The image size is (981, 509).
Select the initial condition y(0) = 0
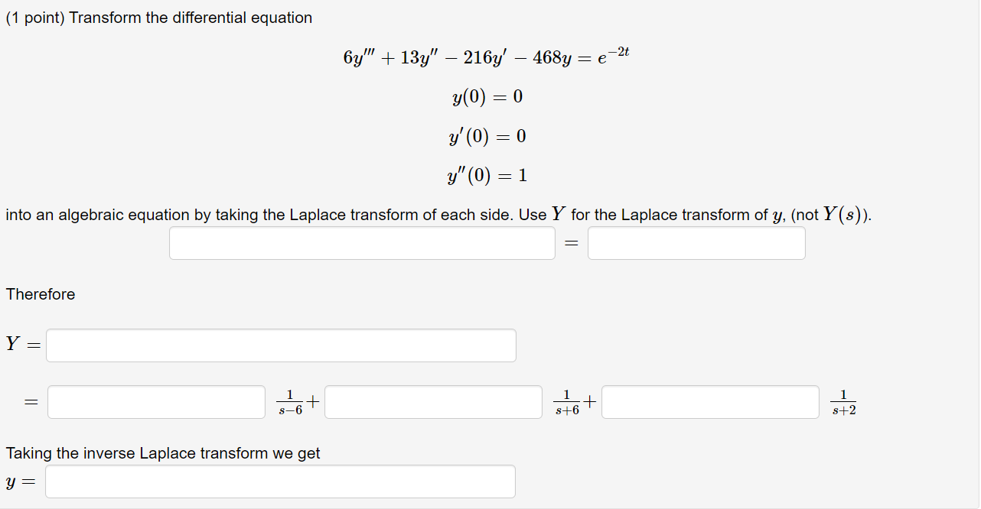coord(486,97)
